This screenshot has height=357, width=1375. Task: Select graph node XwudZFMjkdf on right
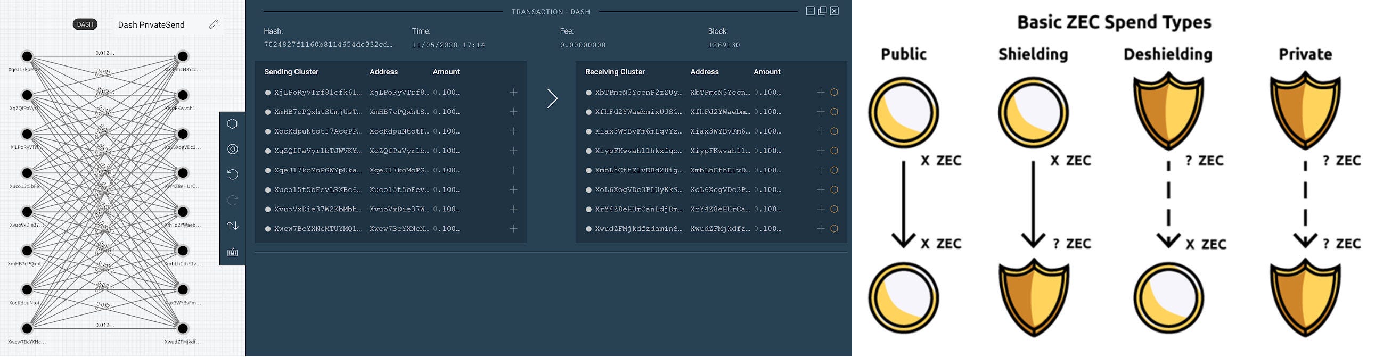(183, 328)
